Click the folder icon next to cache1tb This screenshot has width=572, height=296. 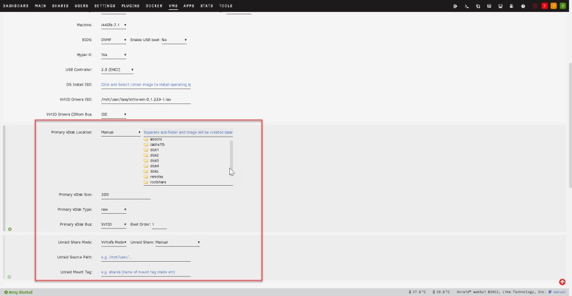tap(146, 145)
